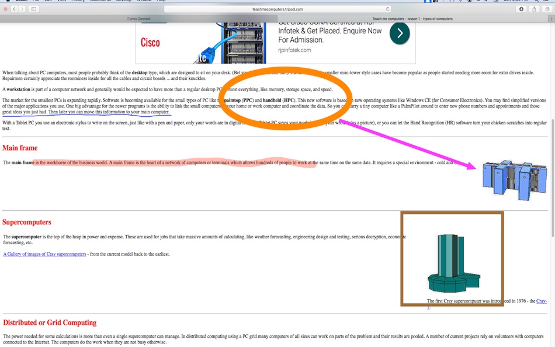This screenshot has width=555, height=347.
Task: Open a new tab with the plus button
Action: (x=551, y=19)
